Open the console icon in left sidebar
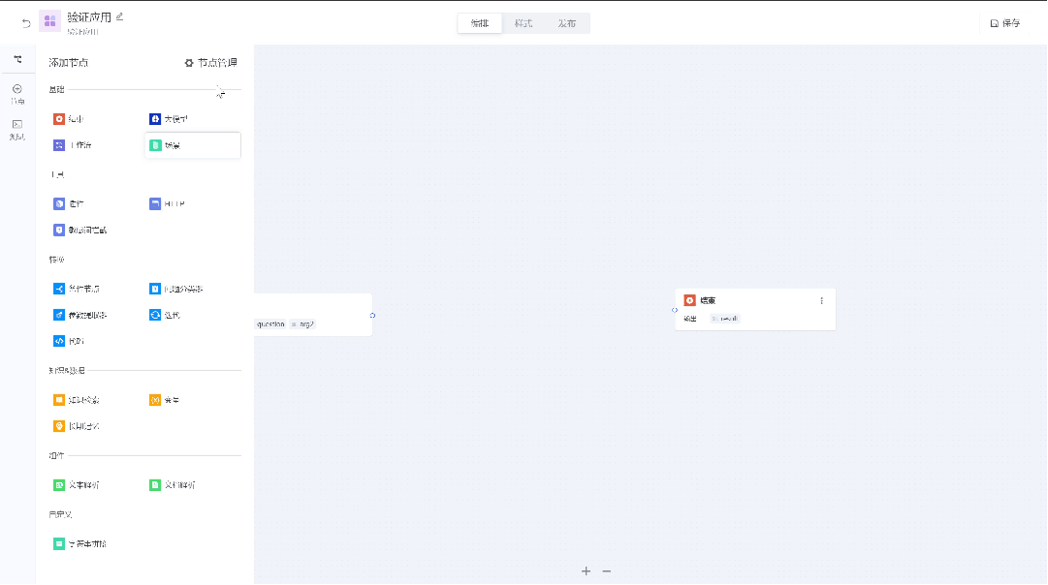The height and width of the screenshot is (585, 1048). point(17,128)
